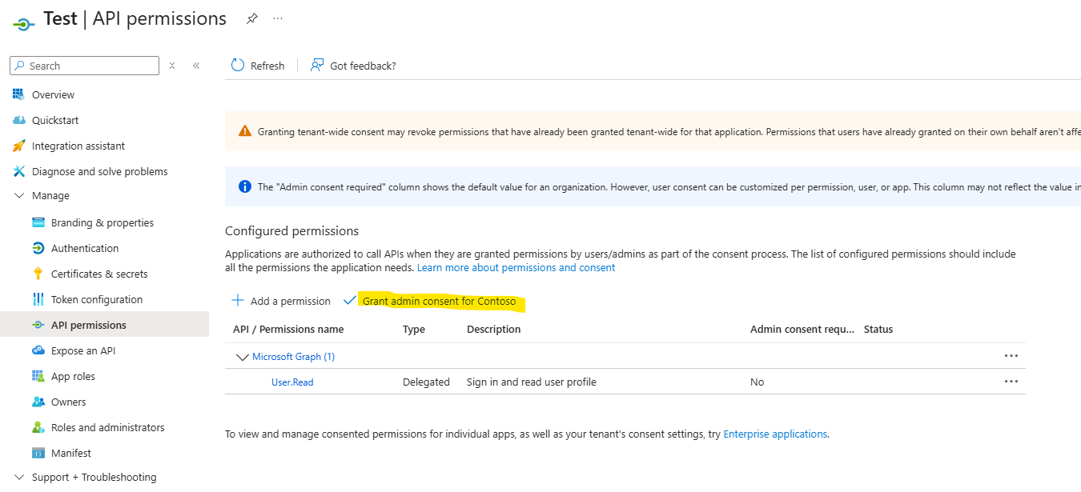Click the Description column header
1081x492 pixels.
[493, 329]
